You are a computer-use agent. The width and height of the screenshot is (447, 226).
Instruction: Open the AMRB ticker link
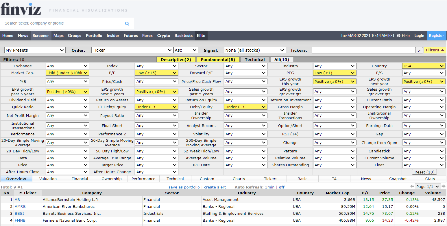pos(20,206)
